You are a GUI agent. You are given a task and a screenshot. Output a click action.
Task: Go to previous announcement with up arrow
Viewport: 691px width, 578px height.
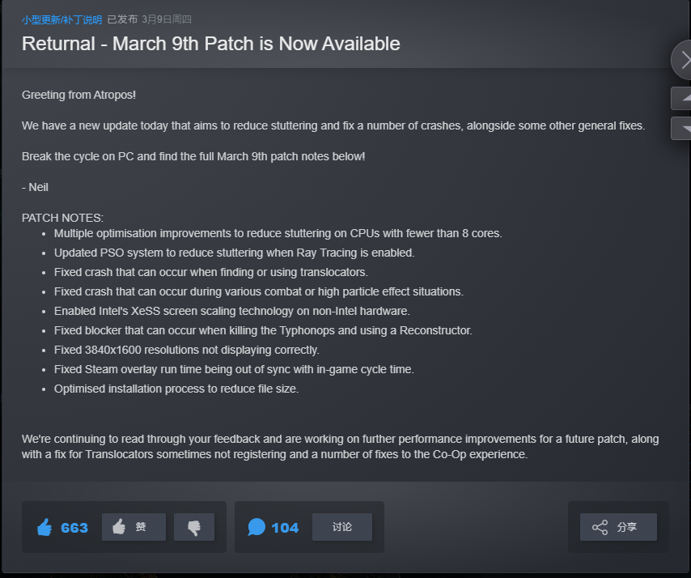coord(684,98)
